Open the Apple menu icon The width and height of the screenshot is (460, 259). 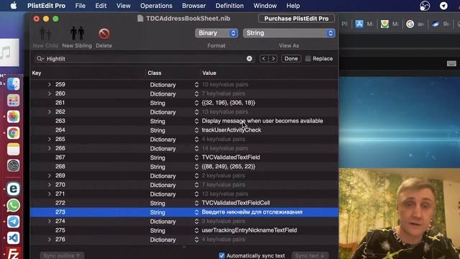[x=14, y=6]
